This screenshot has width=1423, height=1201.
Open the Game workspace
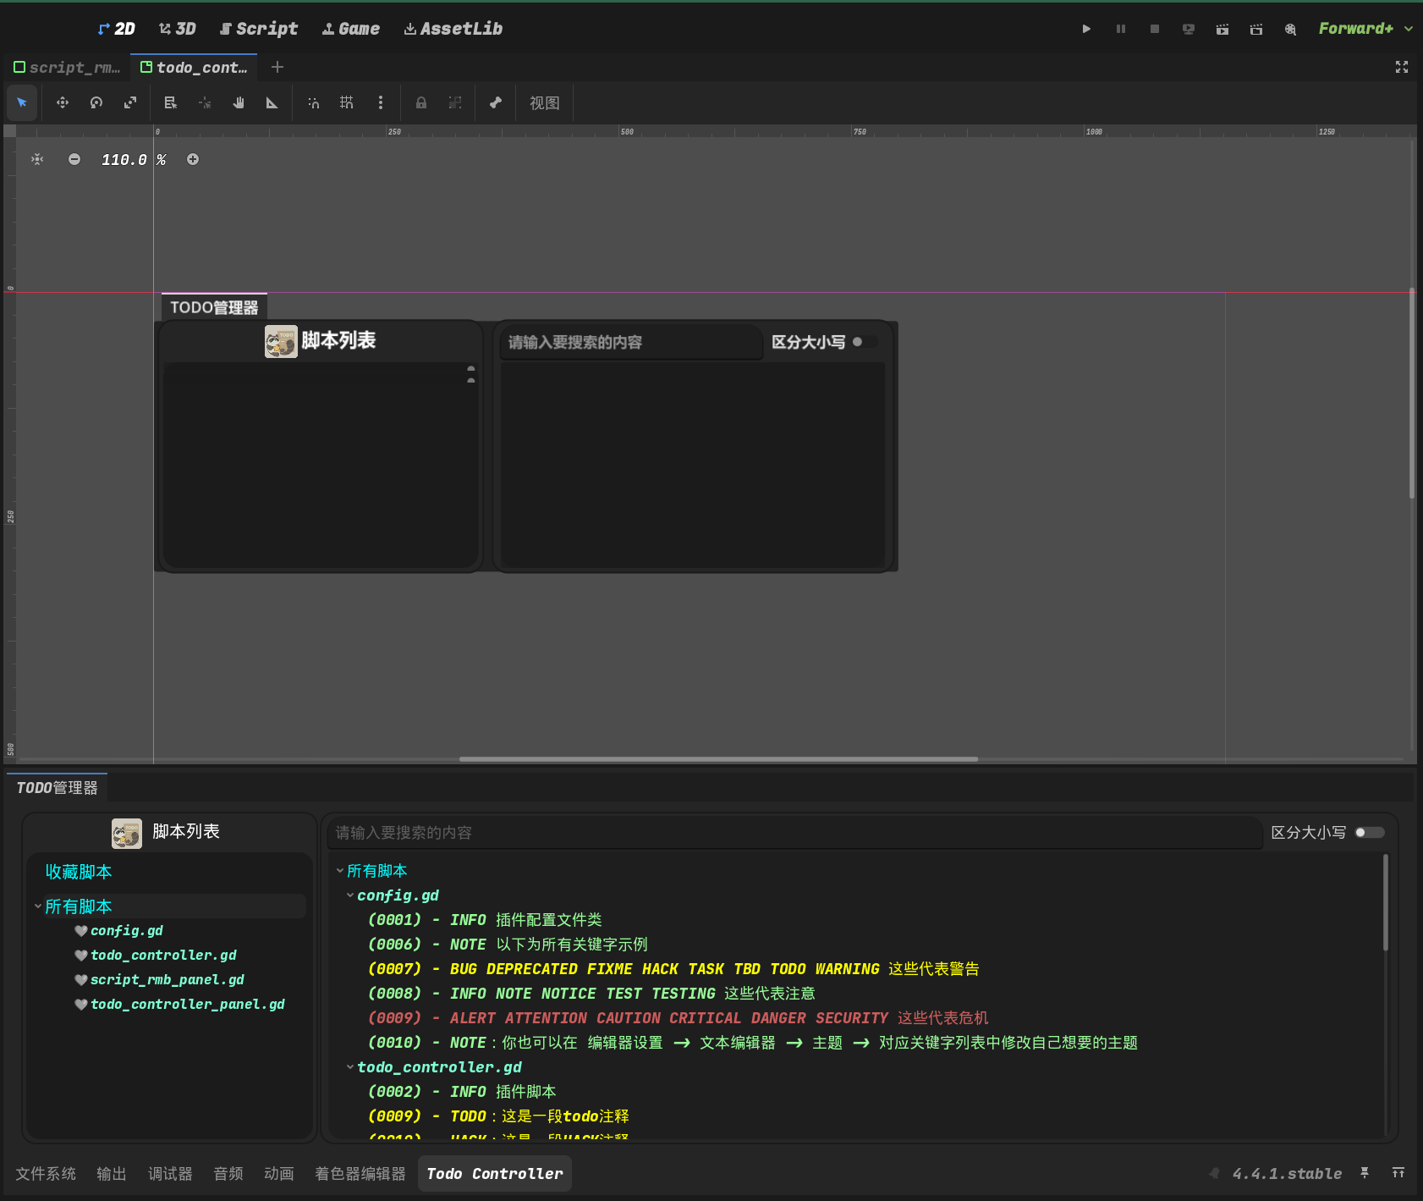tap(351, 29)
